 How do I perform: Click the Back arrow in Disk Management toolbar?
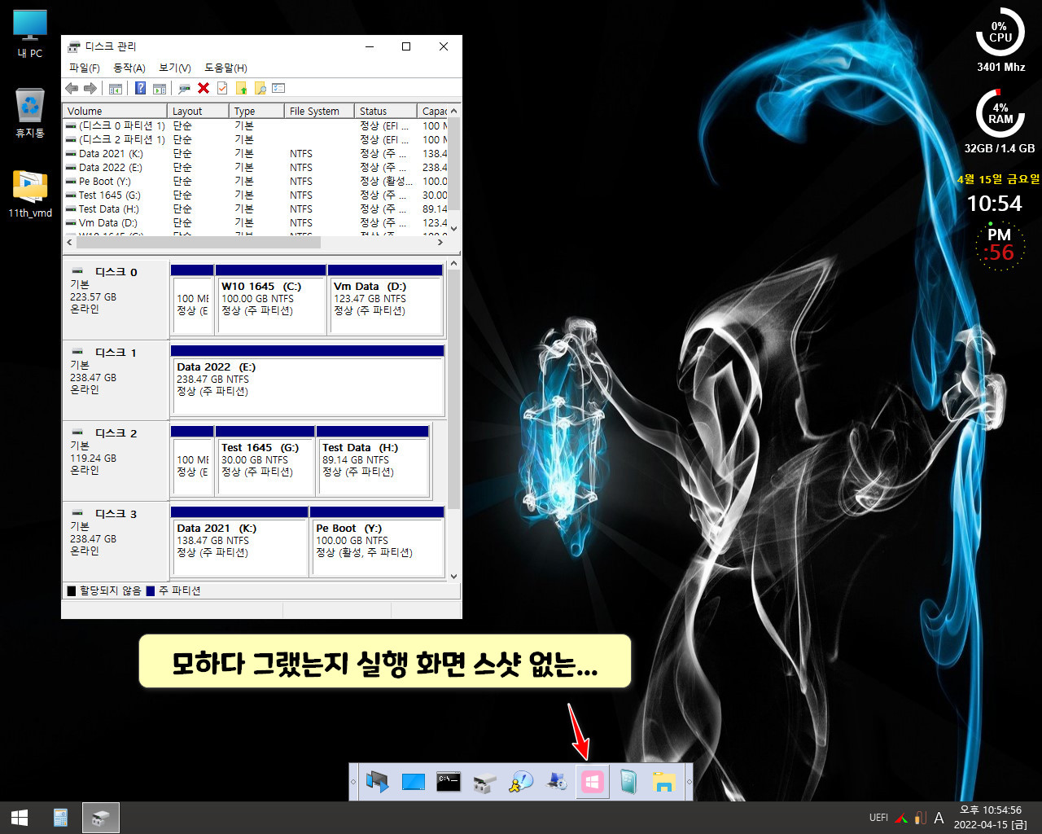tap(72, 88)
